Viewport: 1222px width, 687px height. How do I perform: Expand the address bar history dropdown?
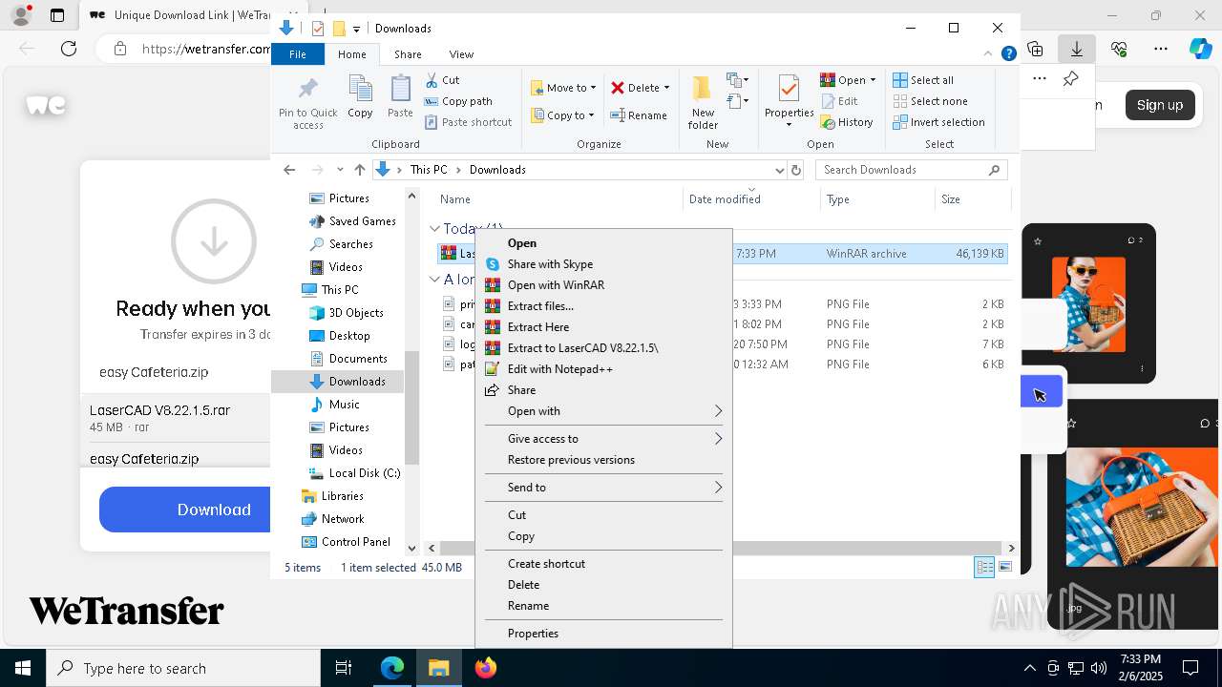pos(778,170)
